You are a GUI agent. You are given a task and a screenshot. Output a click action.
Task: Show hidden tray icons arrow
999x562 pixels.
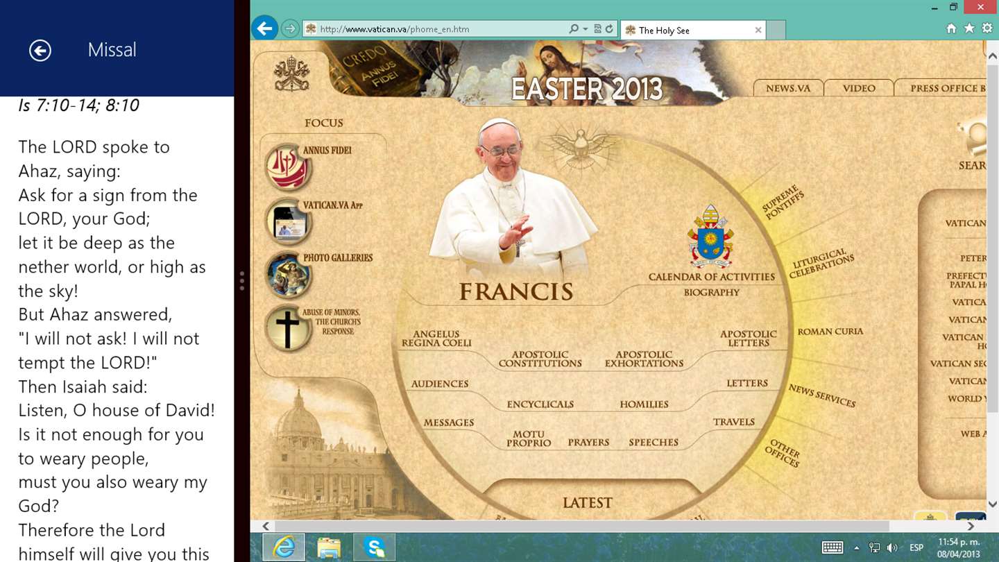point(857,548)
